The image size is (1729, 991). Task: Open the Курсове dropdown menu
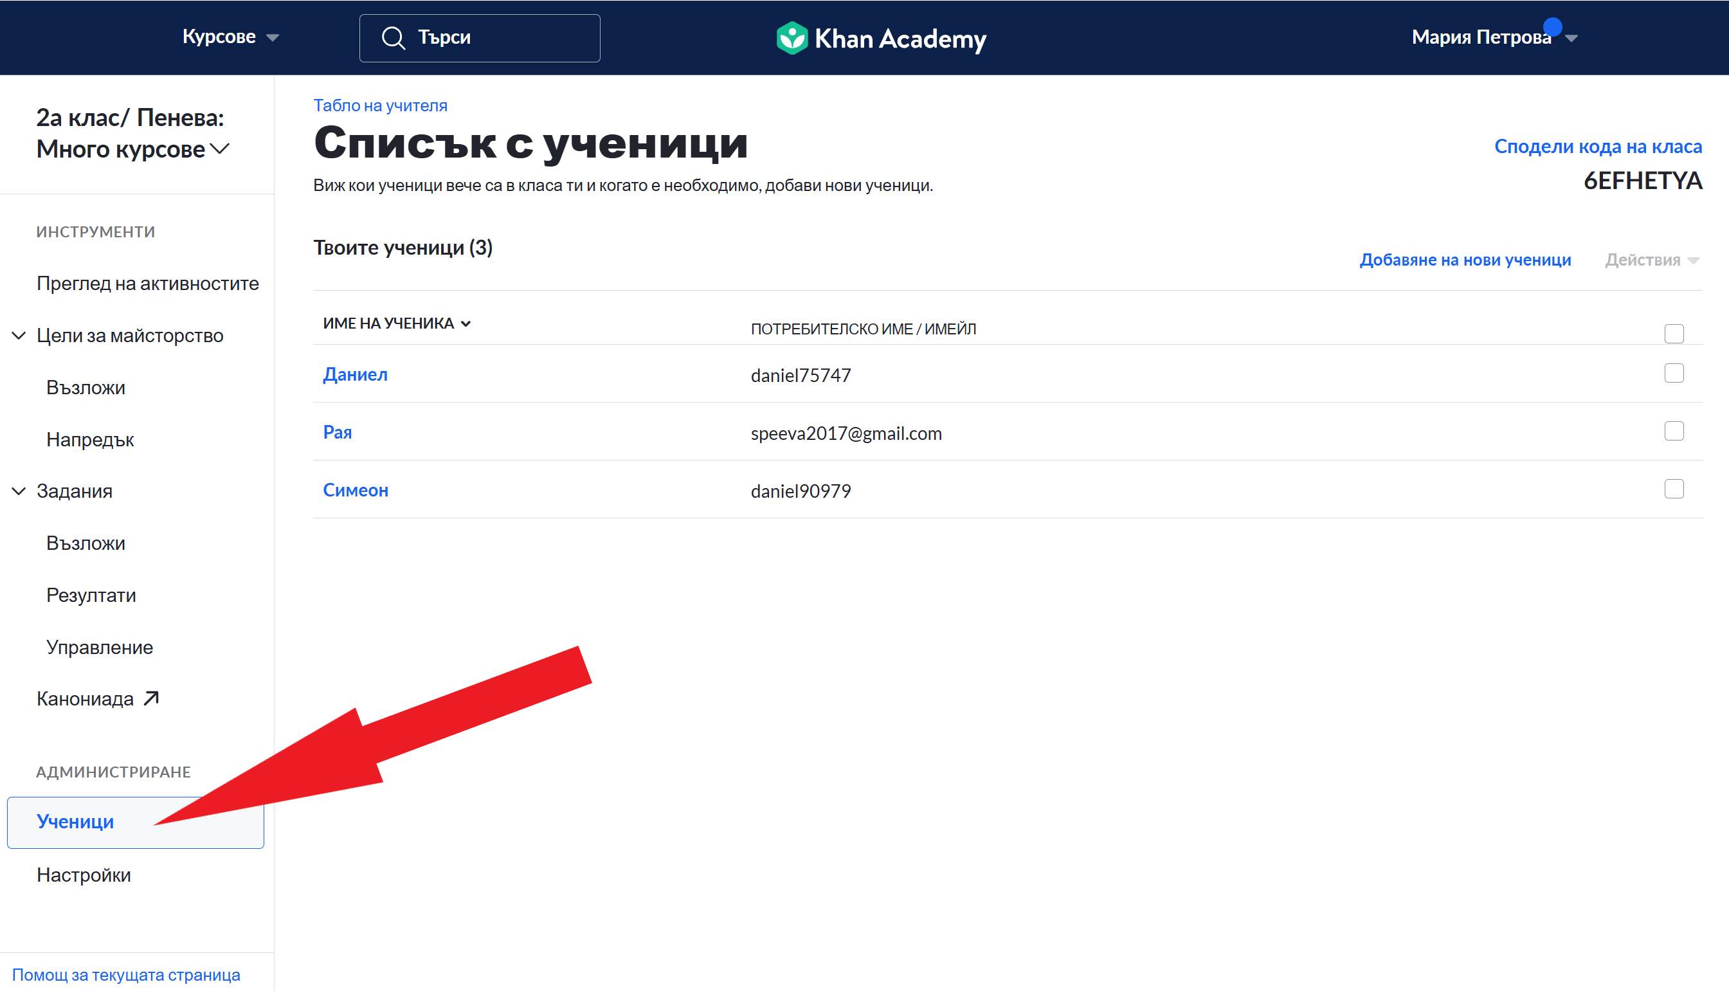tap(231, 37)
